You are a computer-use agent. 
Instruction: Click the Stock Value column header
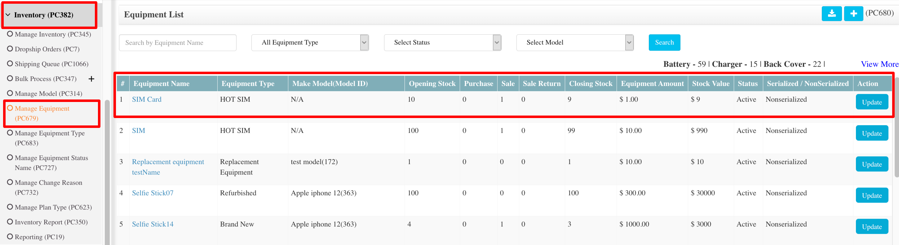(x=711, y=83)
